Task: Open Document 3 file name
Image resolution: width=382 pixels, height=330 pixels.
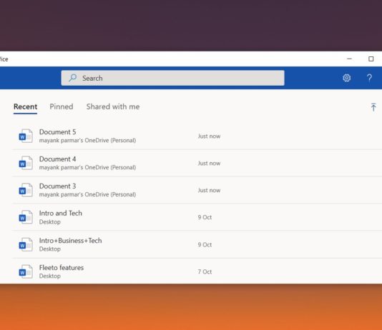Action: point(57,186)
